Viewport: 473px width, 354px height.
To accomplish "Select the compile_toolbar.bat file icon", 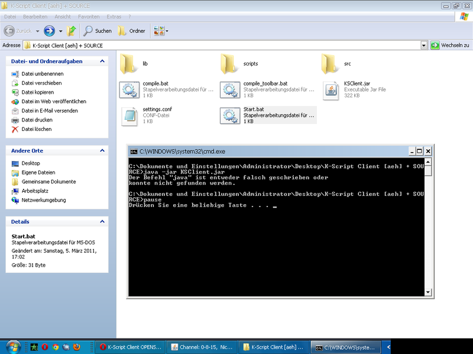I will coord(230,90).
